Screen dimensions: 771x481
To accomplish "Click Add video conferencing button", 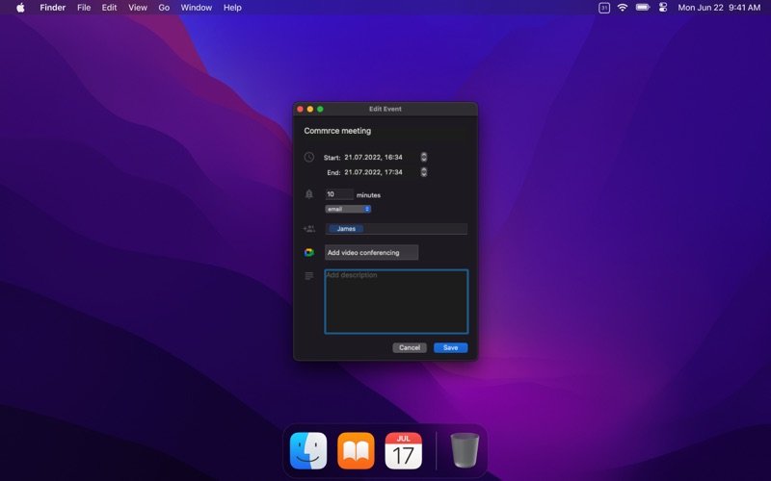I will 371,252.
